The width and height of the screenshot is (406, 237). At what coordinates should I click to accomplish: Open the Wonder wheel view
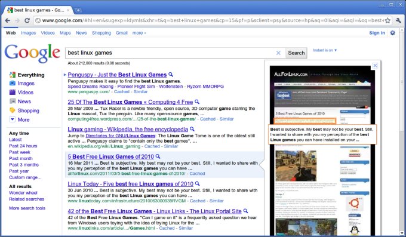pyautogui.click(x=23, y=193)
